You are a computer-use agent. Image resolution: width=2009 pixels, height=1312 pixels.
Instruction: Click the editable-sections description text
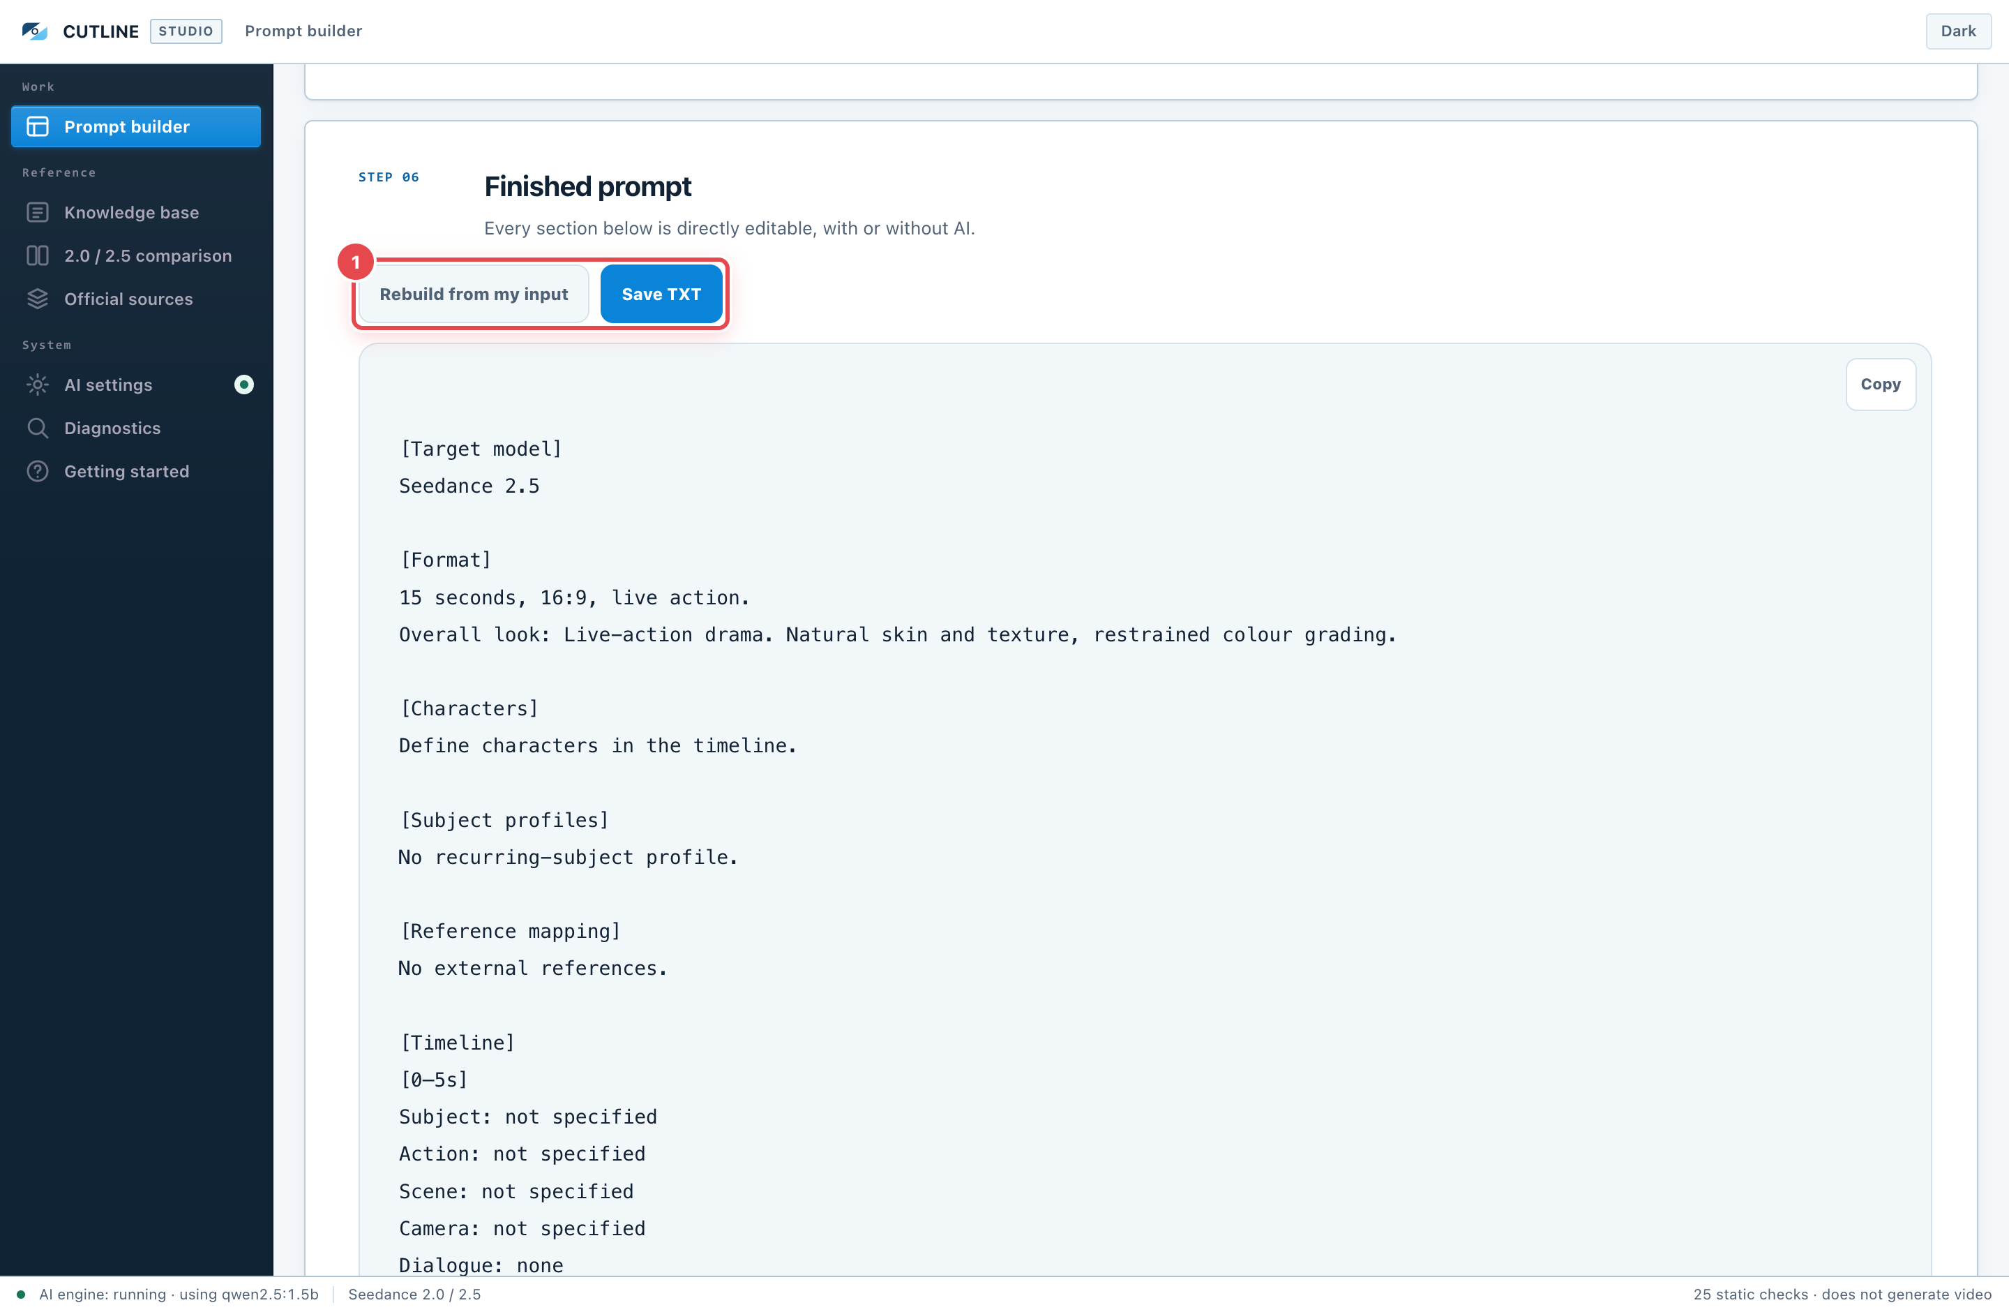pyautogui.click(x=730, y=228)
